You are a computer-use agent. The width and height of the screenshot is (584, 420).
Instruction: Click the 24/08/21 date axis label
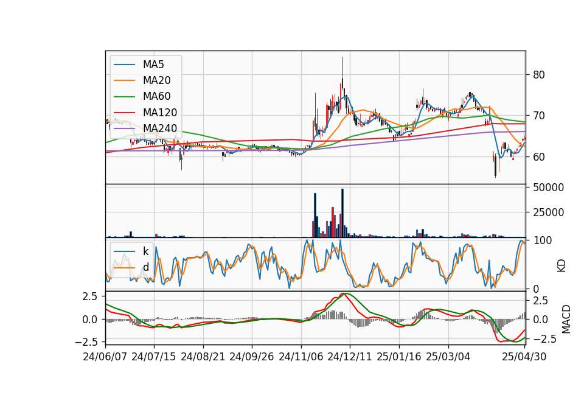(203, 357)
